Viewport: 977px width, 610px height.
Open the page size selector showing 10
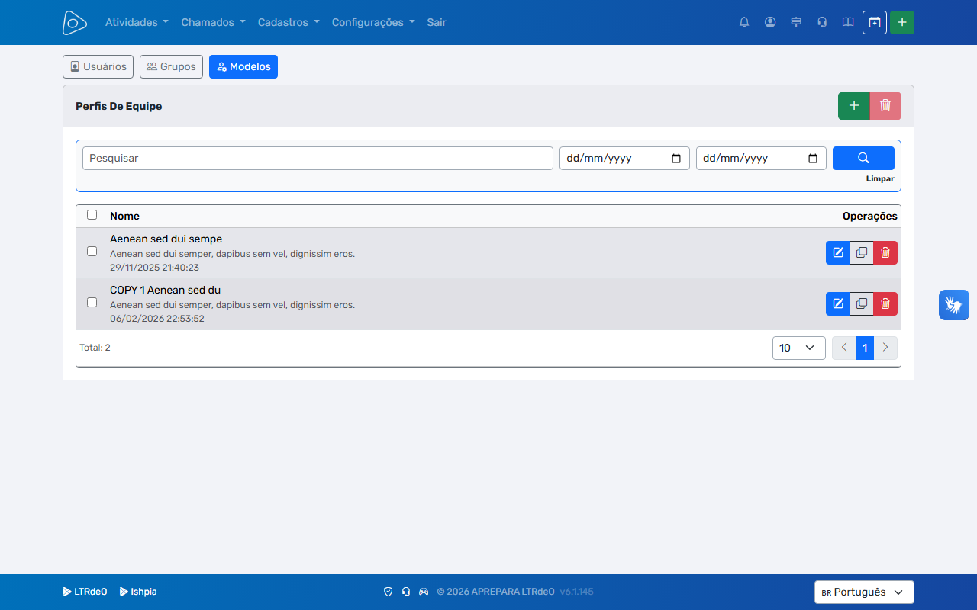799,348
